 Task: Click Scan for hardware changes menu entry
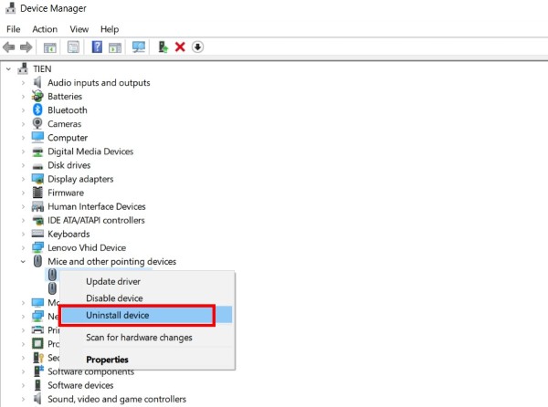tap(139, 338)
